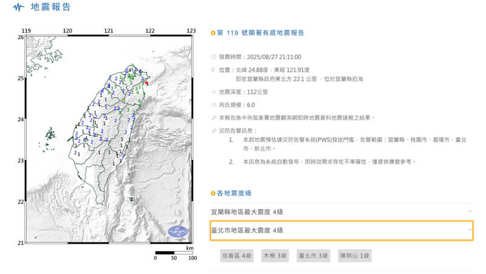Click the arrow at right of 宜蘭縣 row
The height and width of the screenshot is (274, 486).
(470, 211)
